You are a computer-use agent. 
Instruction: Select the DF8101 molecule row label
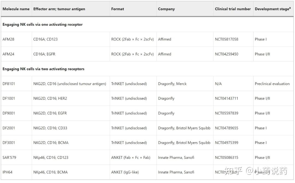pos(9,84)
